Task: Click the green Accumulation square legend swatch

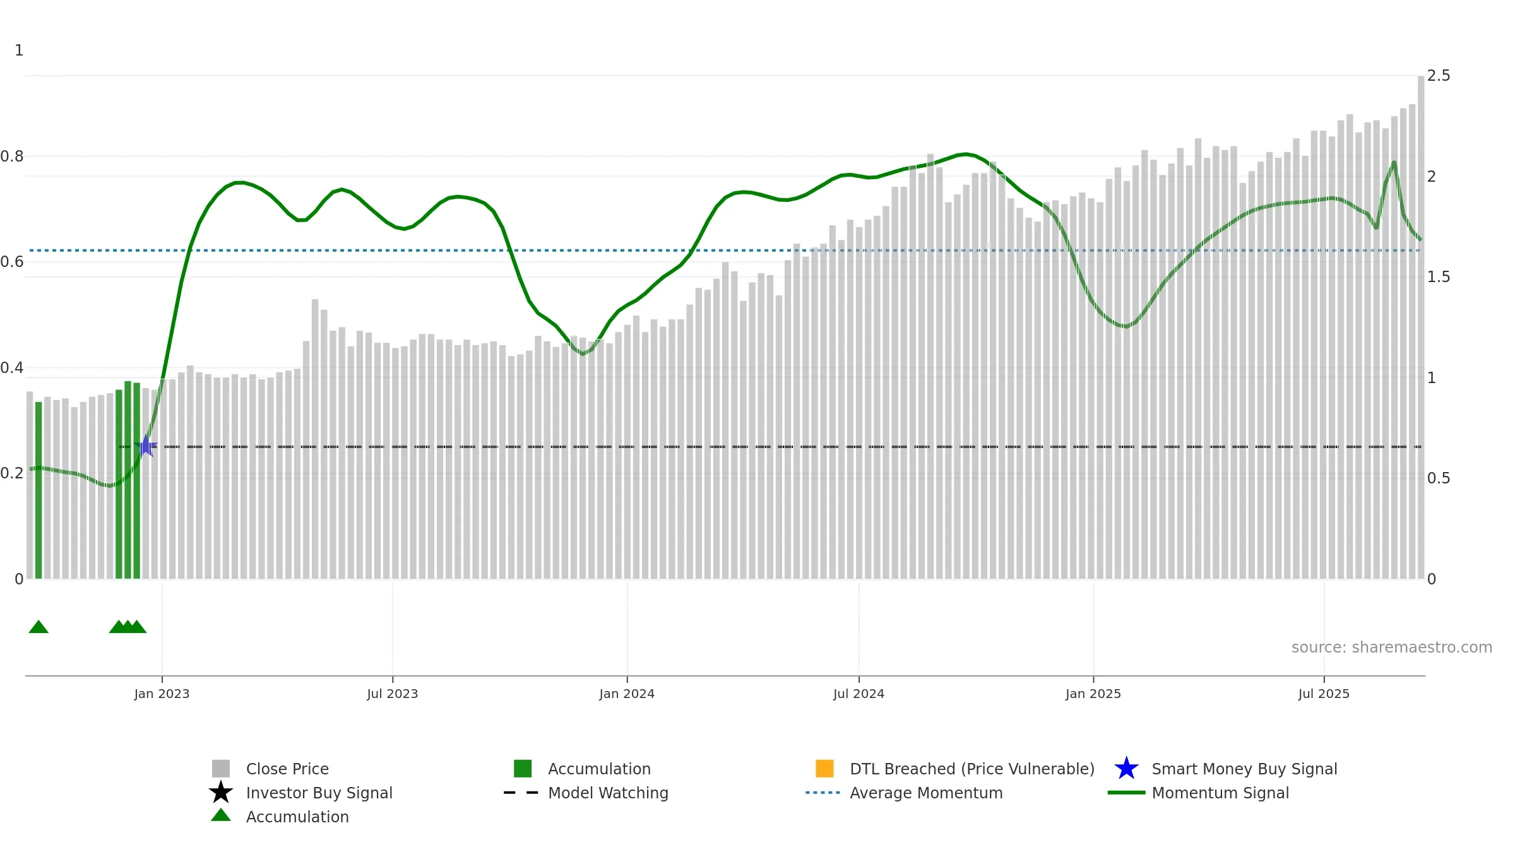Action: click(523, 769)
